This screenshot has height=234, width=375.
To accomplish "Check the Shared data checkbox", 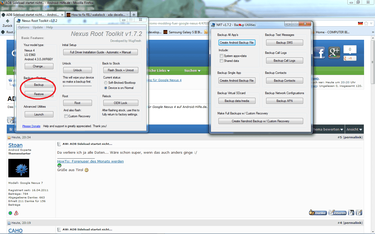I will pos(221,61).
